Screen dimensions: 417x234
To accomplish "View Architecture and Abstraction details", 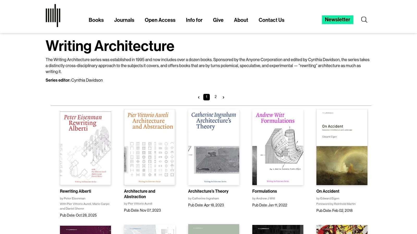I will click(x=139, y=194).
